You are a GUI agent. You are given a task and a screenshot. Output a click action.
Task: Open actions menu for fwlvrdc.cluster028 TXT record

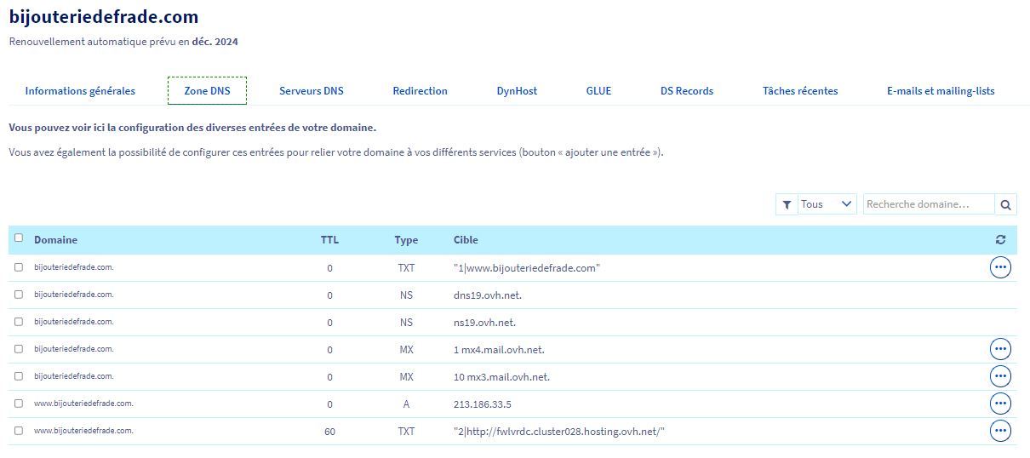coord(1000,431)
